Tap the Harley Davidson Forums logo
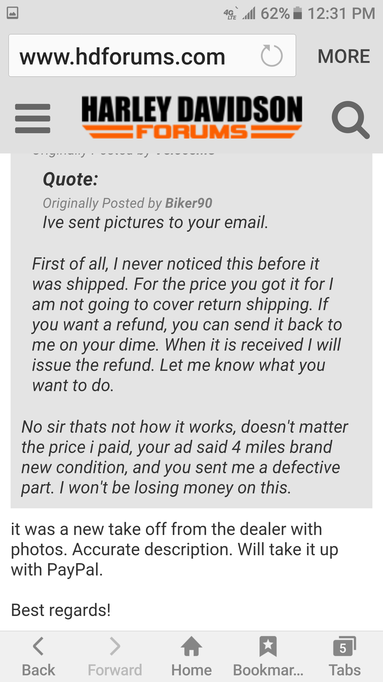 tap(192, 117)
